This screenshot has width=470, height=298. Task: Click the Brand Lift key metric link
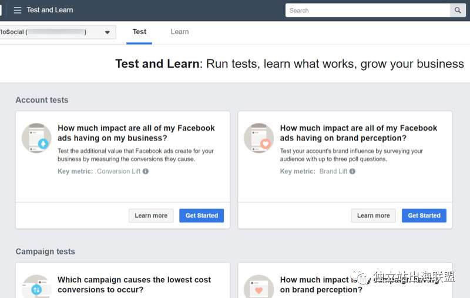(x=333, y=172)
